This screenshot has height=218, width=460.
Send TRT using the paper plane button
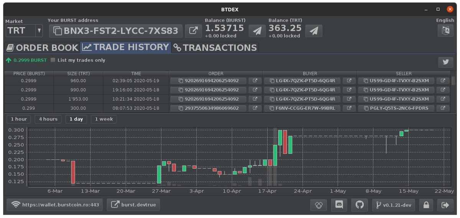click(x=314, y=31)
